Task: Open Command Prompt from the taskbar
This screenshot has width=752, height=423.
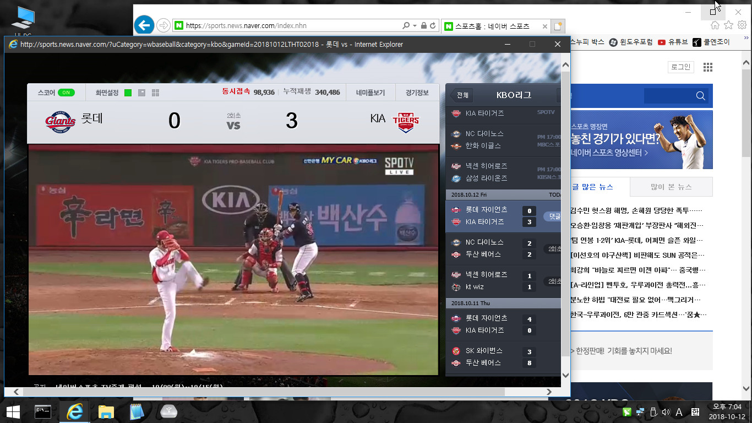Action: tap(43, 411)
